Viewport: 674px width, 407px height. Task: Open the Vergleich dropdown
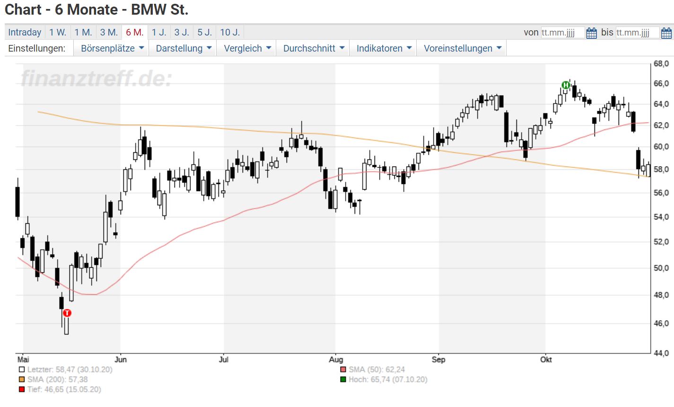coord(247,48)
